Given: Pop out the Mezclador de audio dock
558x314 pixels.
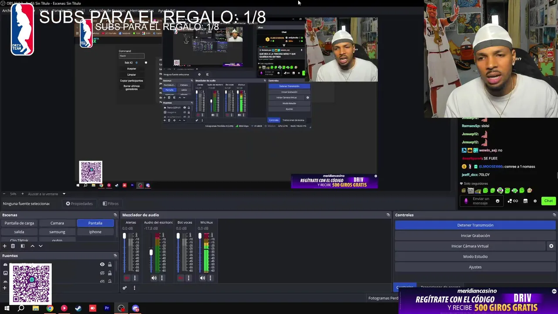Looking at the screenshot, I should [388, 215].
